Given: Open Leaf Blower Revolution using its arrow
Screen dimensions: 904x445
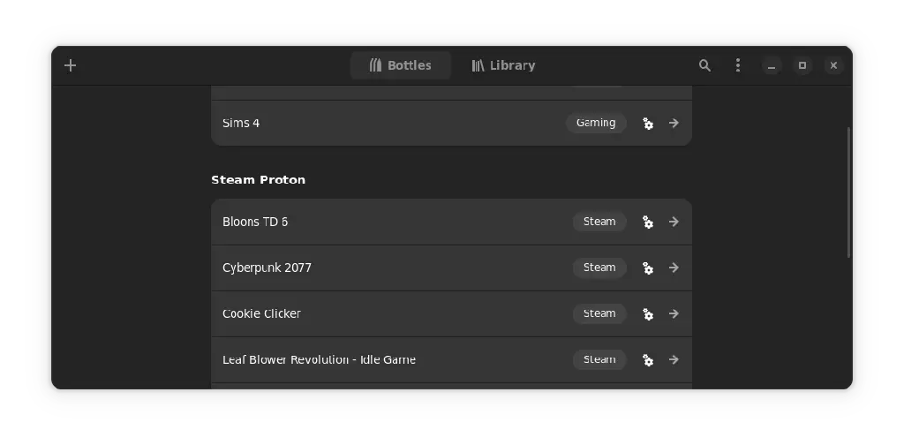Looking at the screenshot, I should (674, 359).
